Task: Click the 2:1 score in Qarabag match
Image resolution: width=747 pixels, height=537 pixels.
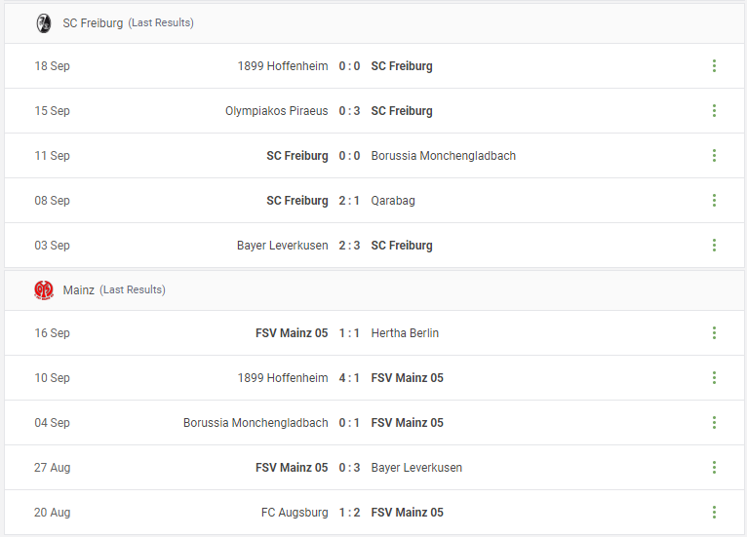Action: 349,201
